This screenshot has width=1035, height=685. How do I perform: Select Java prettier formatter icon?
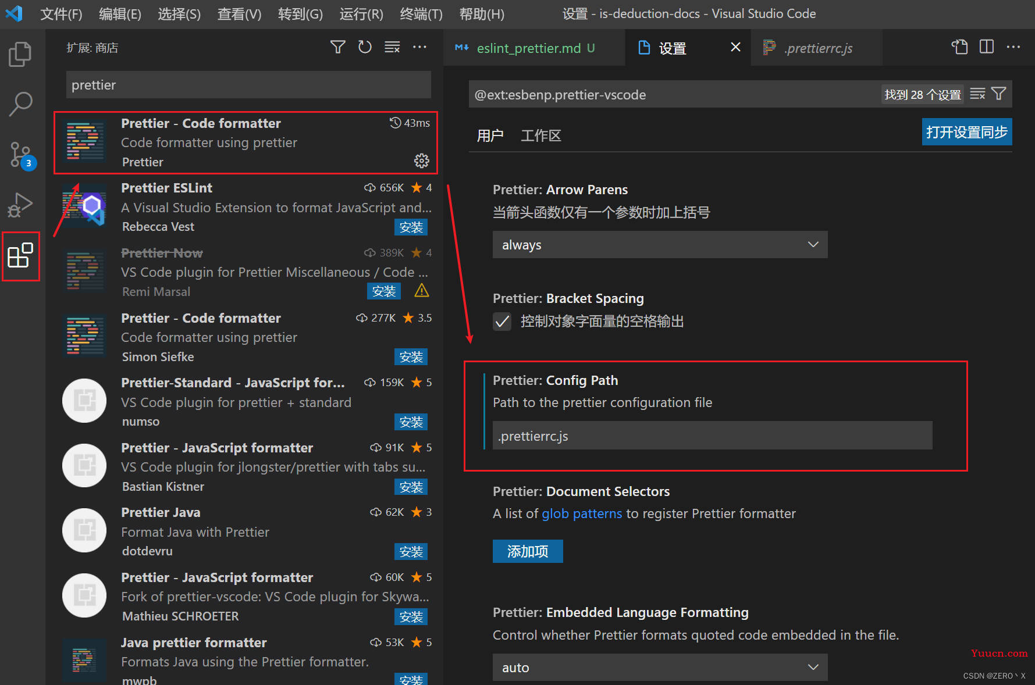(84, 660)
